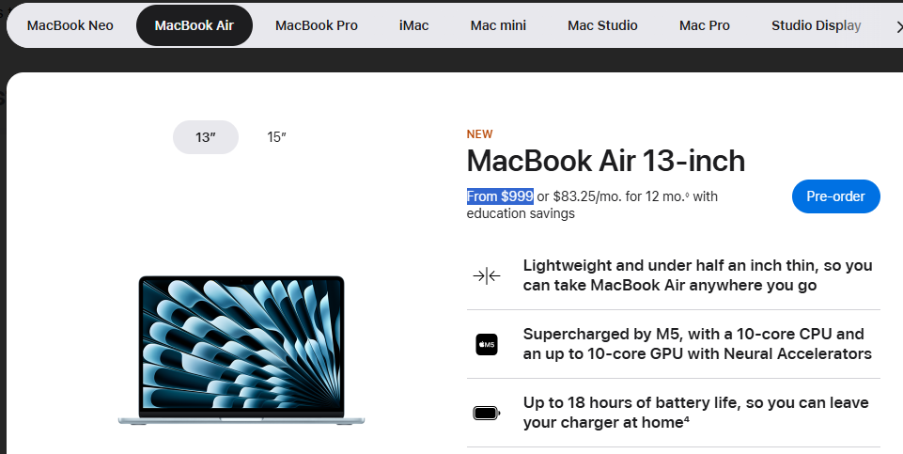Click the monthly financing footnote symbol

coord(687,196)
